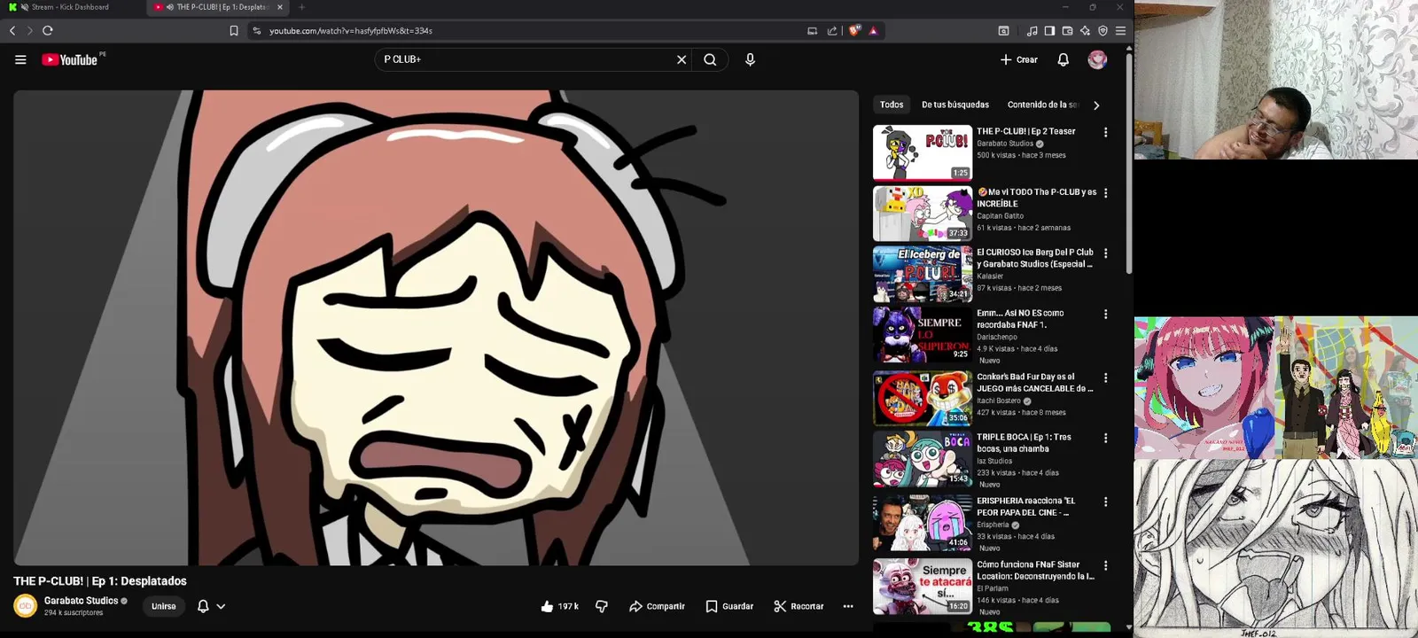Click the Unirse button
This screenshot has width=1418, height=638.
point(163,606)
